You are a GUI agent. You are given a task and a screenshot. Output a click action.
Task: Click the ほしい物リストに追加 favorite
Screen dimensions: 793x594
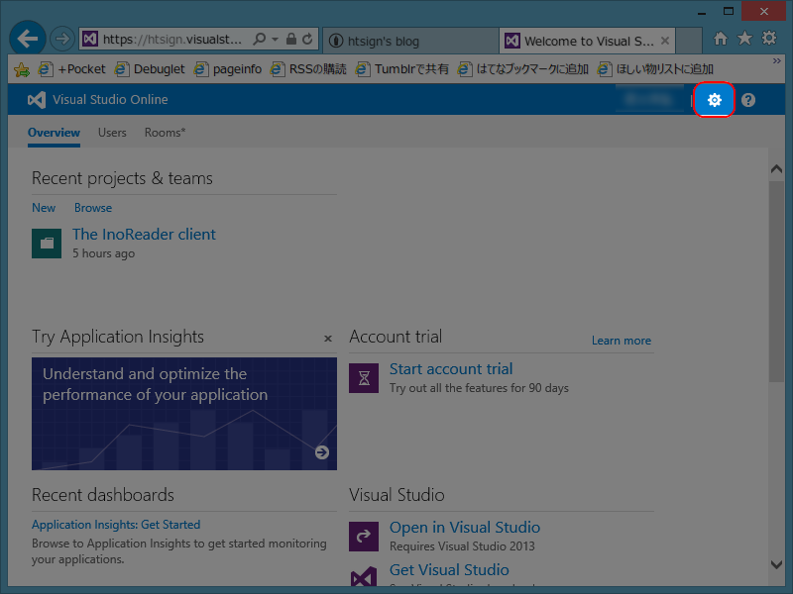[655, 69]
